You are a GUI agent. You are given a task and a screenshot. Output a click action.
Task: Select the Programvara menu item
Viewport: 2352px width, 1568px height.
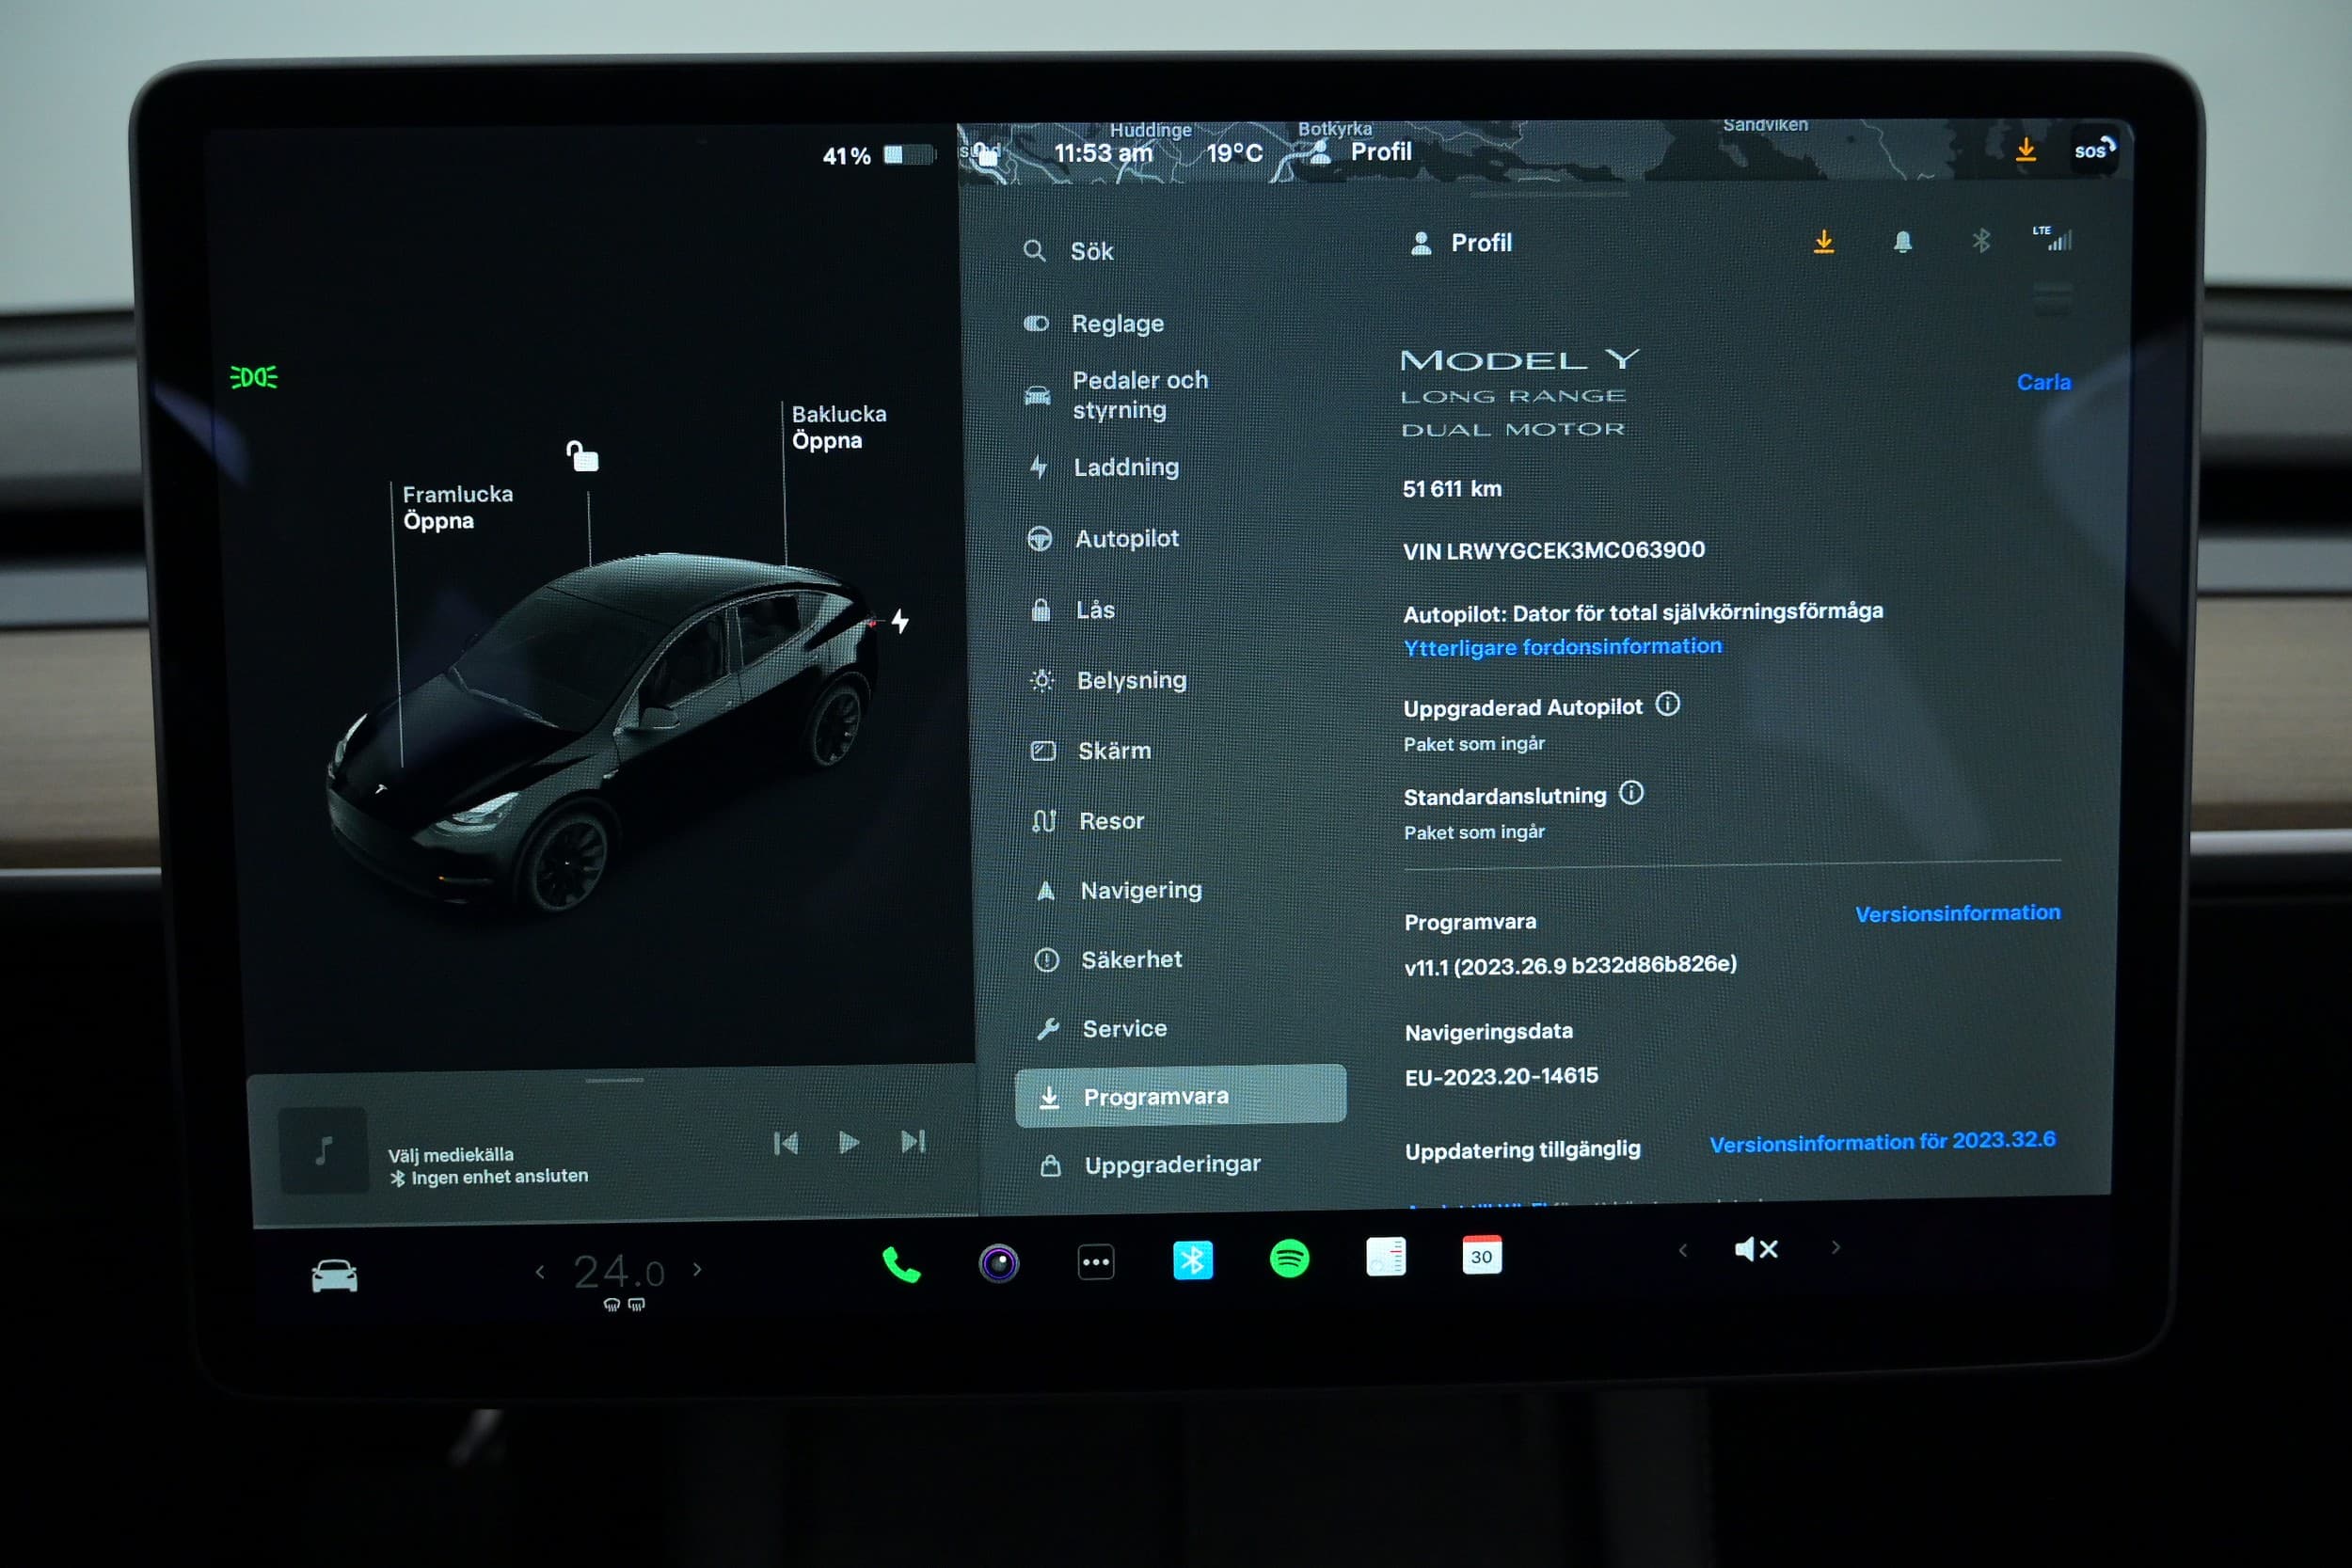(x=1180, y=1096)
